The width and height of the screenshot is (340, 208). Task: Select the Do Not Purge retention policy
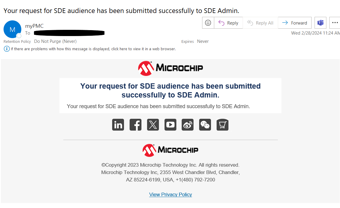55,41
